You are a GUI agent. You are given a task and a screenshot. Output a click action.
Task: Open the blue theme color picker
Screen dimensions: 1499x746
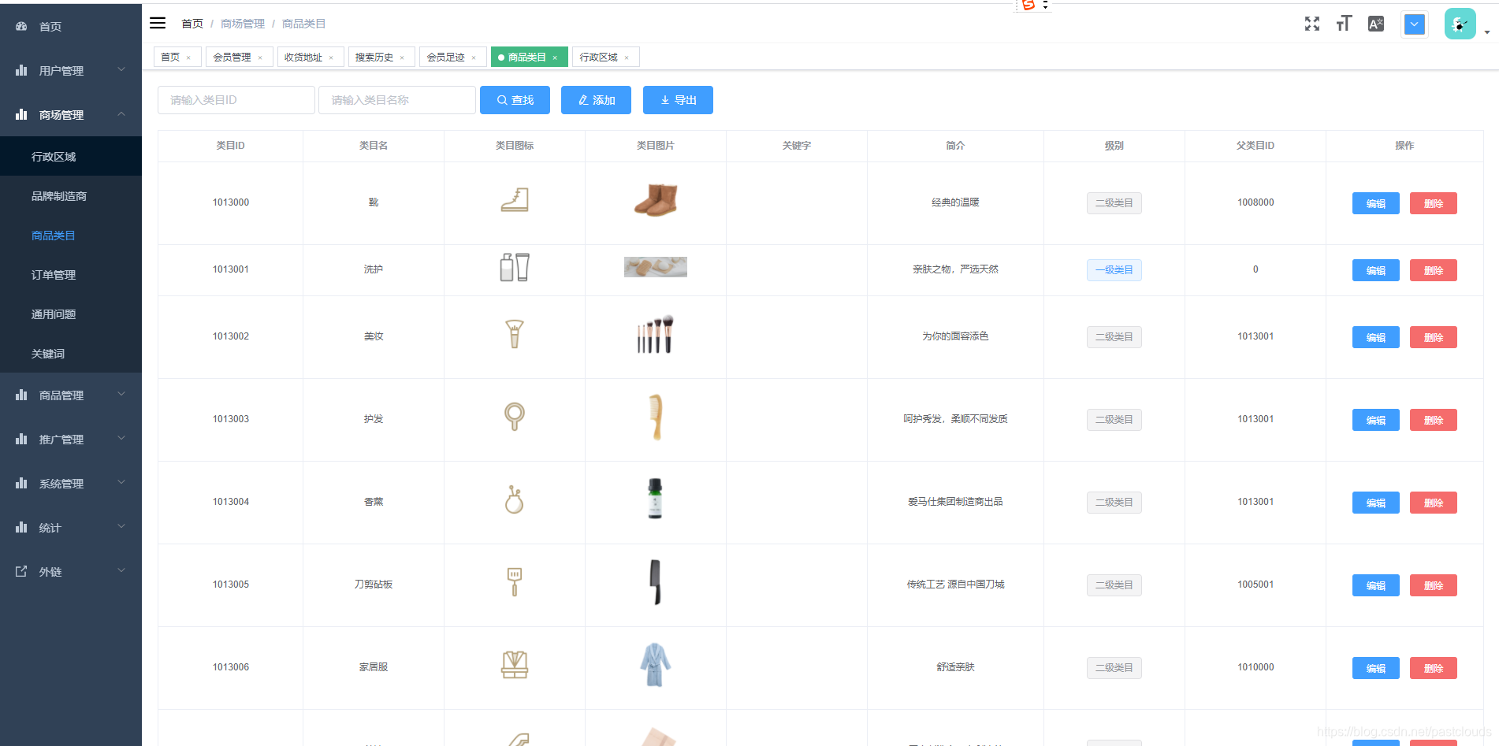click(x=1415, y=24)
